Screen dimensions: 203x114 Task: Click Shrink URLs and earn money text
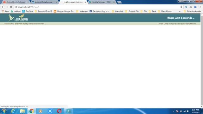[24, 24]
